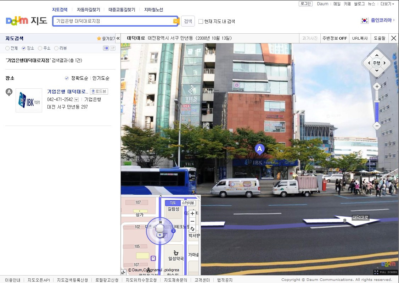Collapse the search panel with « arrow

tap(118, 38)
